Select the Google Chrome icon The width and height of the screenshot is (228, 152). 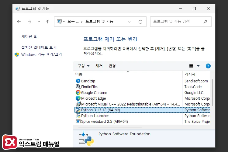78,92
